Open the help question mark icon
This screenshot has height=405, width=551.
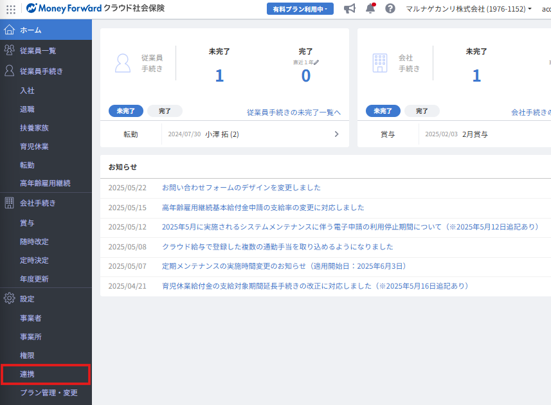click(390, 9)
